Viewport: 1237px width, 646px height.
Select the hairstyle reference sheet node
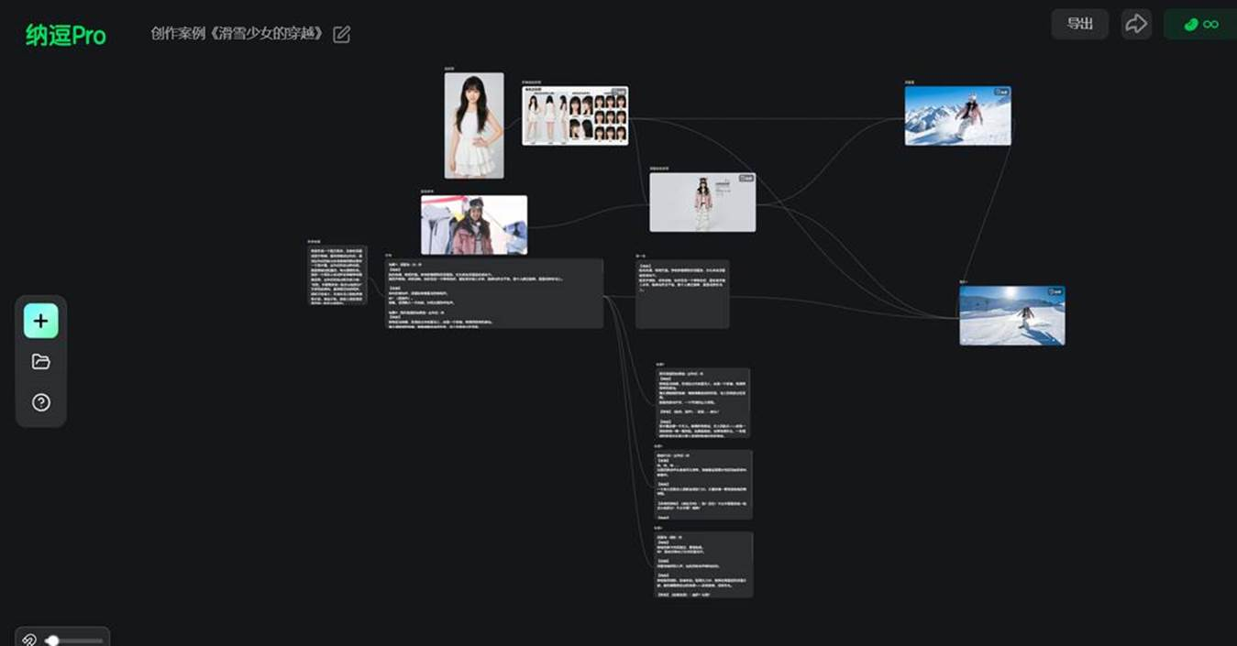click(x=575, y=115)
